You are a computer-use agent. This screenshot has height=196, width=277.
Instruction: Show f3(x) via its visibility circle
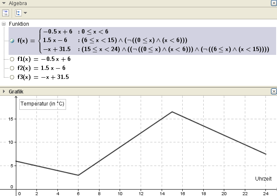tap(12, 77)
